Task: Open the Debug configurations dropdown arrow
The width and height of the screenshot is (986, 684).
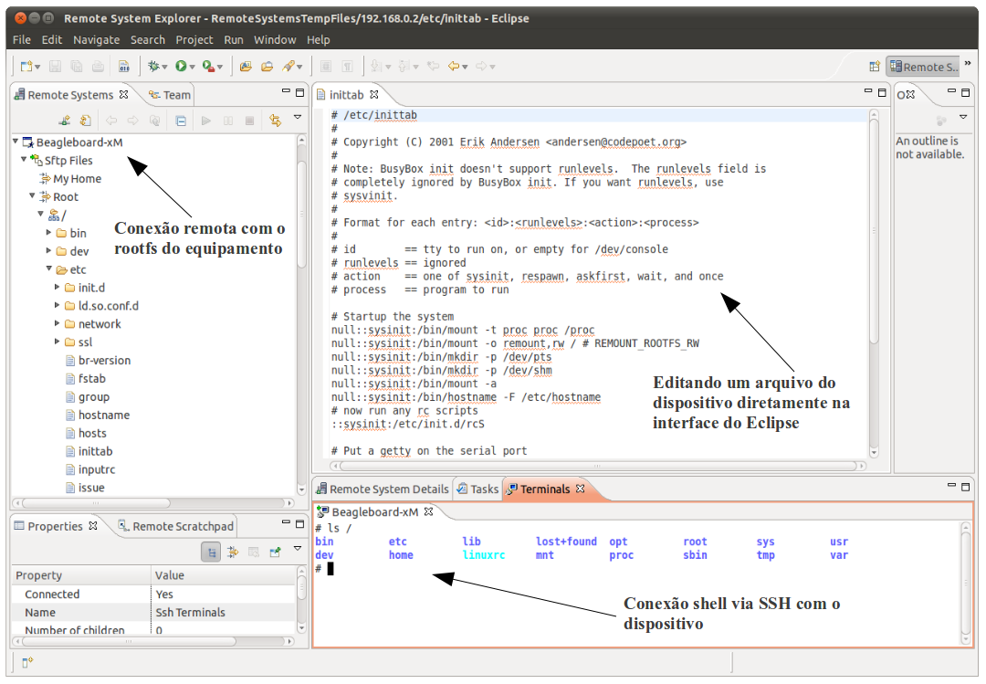Action: point(164,67)
